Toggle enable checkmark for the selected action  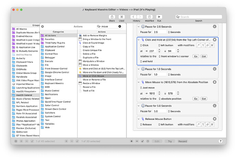[143, 141]
